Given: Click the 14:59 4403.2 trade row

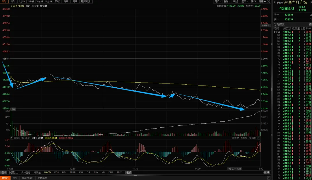Looking at the screenshot, I should tap(292, 32).
